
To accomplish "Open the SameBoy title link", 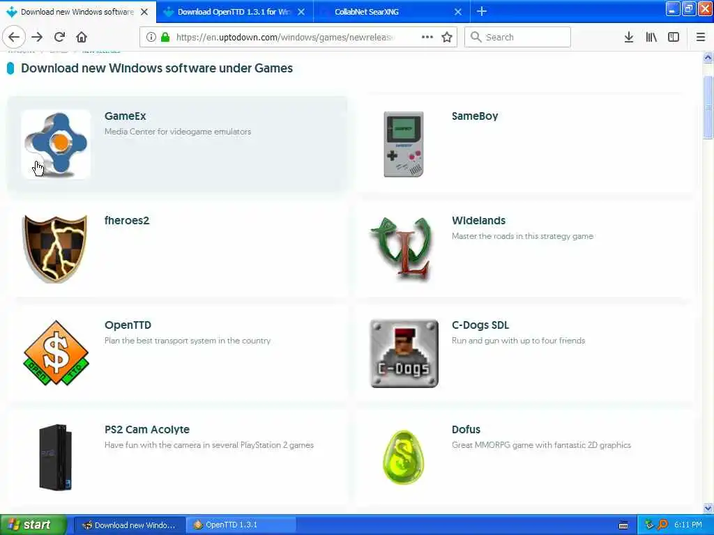I will click(x=475, y=116).
